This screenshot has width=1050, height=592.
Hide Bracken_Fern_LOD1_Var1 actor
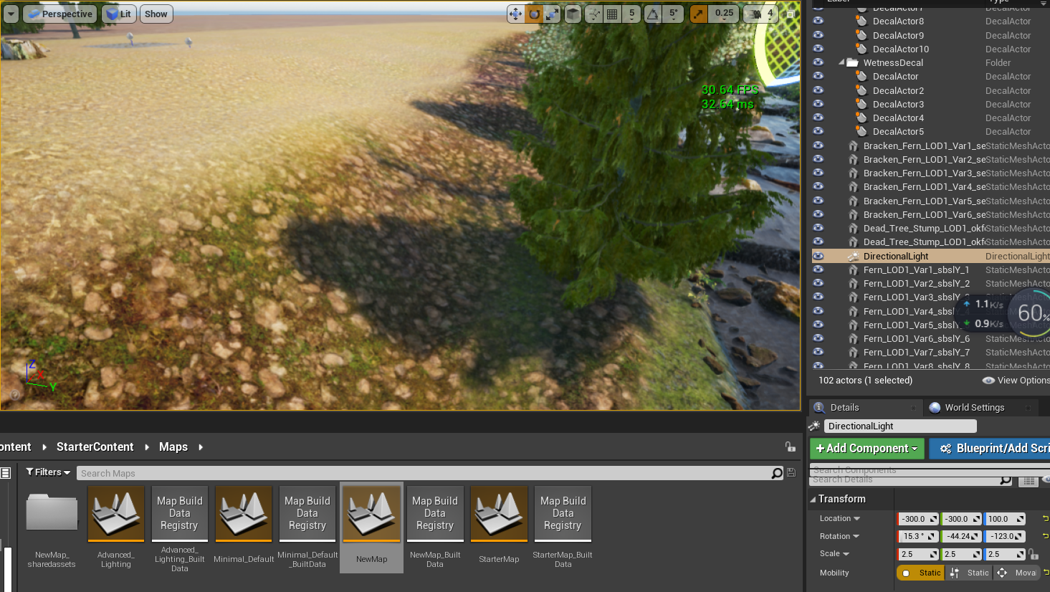pos(818,145)
